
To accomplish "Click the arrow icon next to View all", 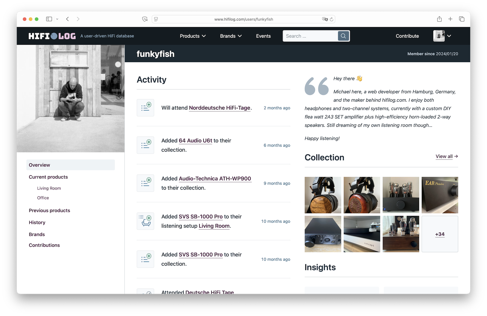I will (x=456, y=156).
